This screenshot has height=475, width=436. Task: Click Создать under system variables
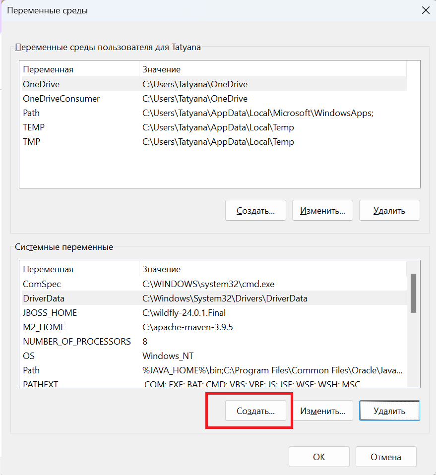[x=255, y=411]
